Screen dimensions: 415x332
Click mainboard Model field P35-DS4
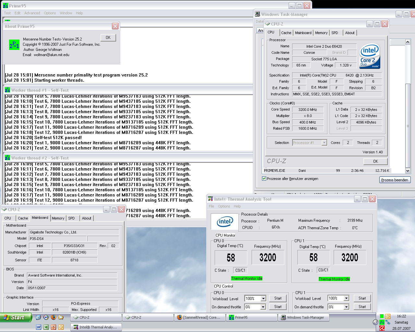(x=58, y=239)
